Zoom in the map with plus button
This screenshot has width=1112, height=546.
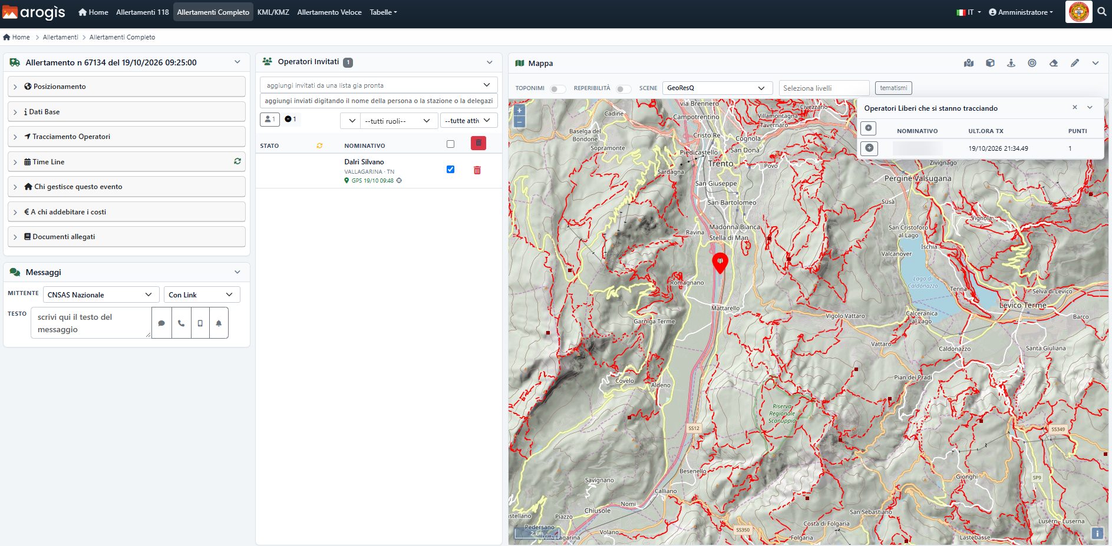[519, 110]
